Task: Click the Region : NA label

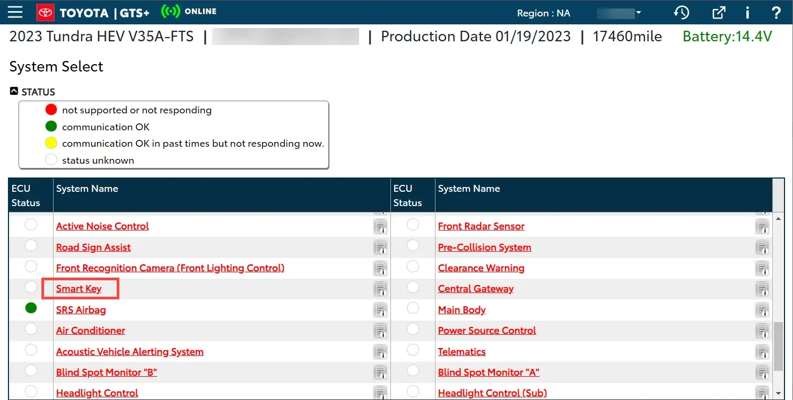Action: 544,13
